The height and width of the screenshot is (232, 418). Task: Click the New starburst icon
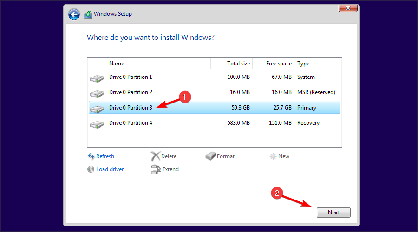(273, 156)
